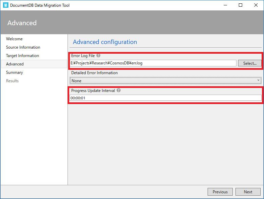
Task: Focus the Error Log File path field
Action: (153, 63)
